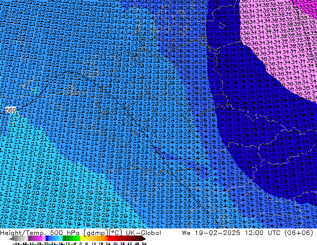Image resolution: width=317 pixels, height=245 pixels.
Task: Select the yellow legend swatch
Action: coord(81,238)
